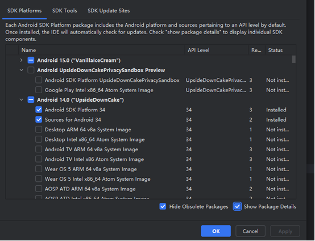Click the Cancel button
Viewport: 315px width, 241px height.
[x=250, y=231]
